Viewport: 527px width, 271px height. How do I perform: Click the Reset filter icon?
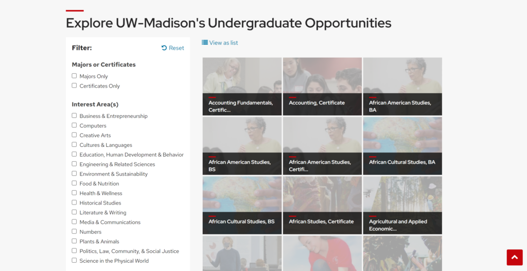pyautogui.click(x=164, y=48)
